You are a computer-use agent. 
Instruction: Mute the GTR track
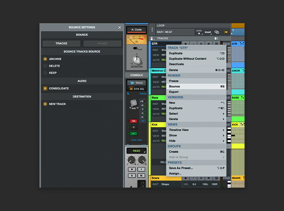click(x=209, y=44)
